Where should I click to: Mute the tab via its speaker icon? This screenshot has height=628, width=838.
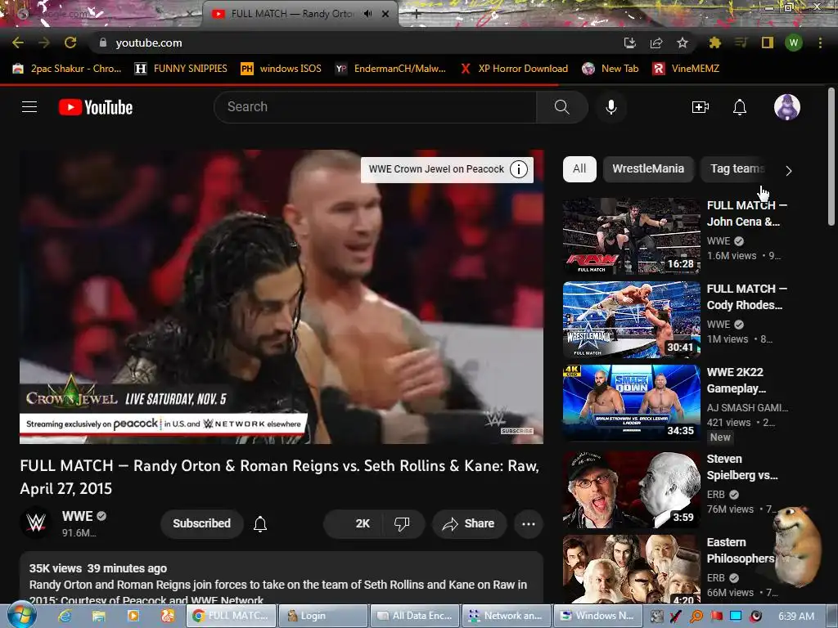pos(367,14)
